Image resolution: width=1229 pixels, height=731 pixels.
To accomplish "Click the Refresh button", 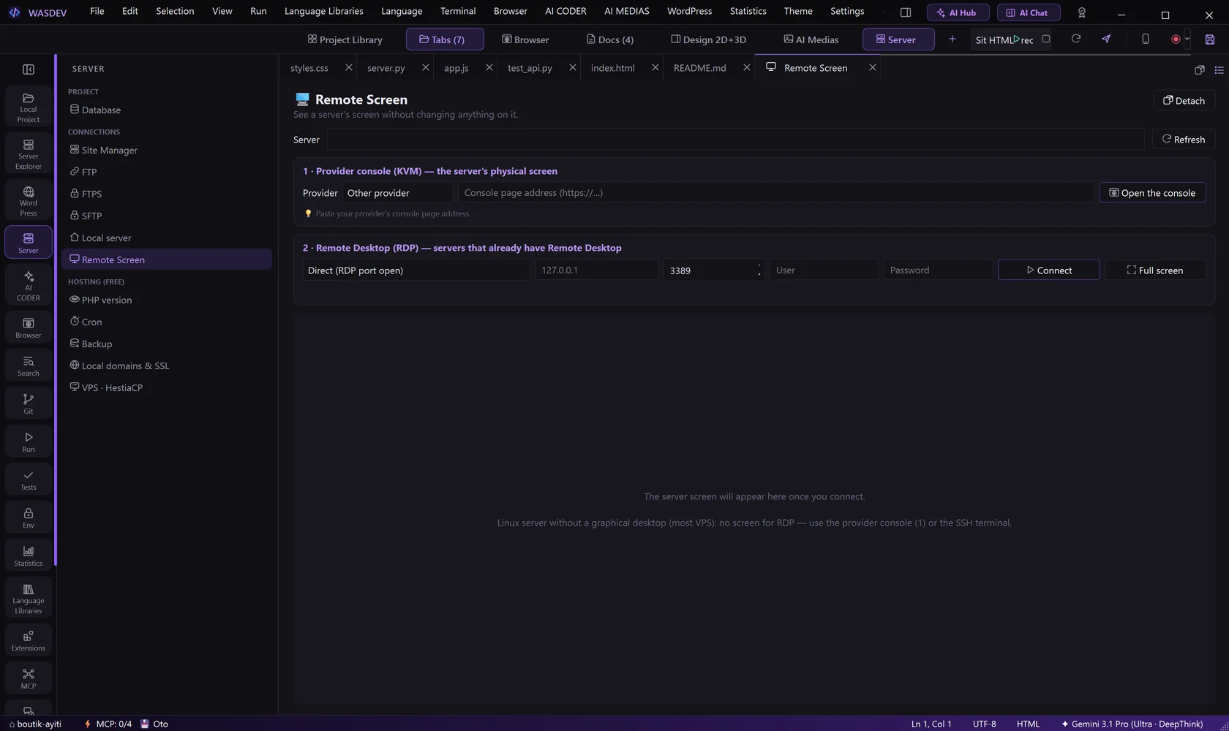I will (x=1184, y=140).
